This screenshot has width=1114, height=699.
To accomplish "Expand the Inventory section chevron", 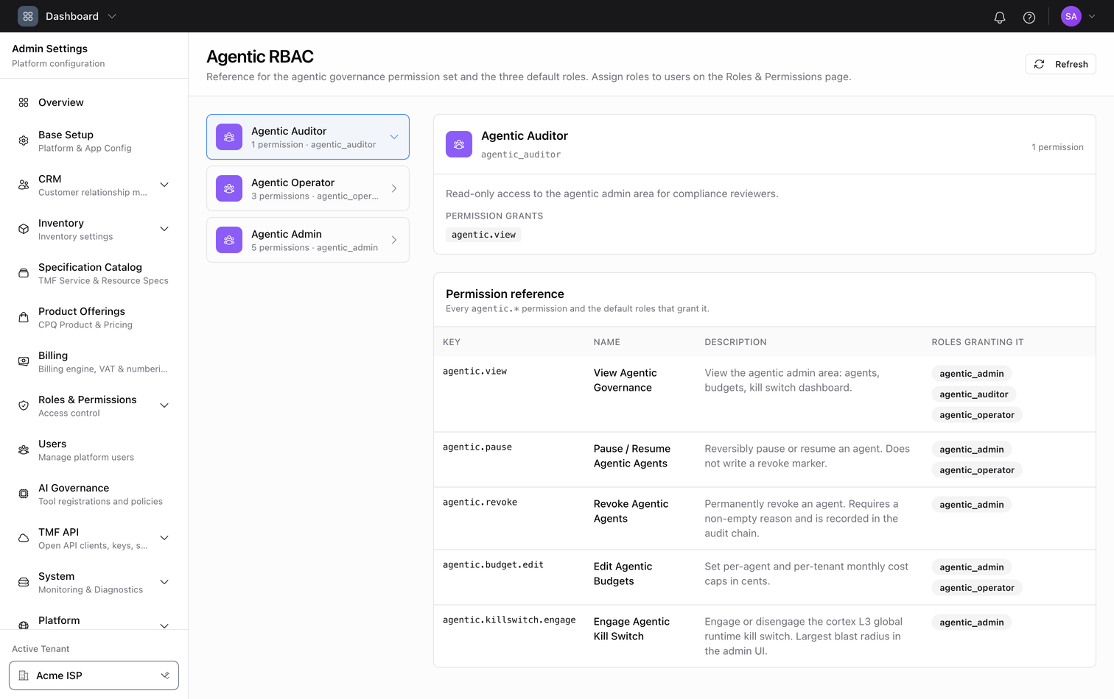I will 164,229.
